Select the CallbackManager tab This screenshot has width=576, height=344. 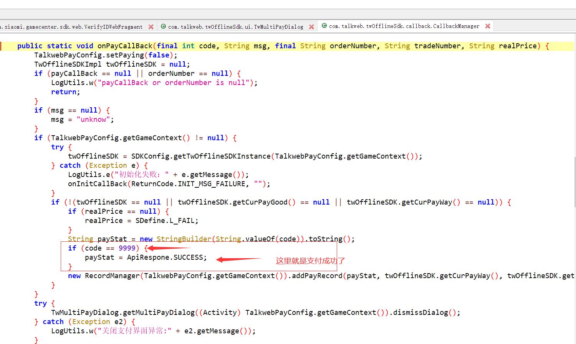pyautogui.click(x=404, y=26)
